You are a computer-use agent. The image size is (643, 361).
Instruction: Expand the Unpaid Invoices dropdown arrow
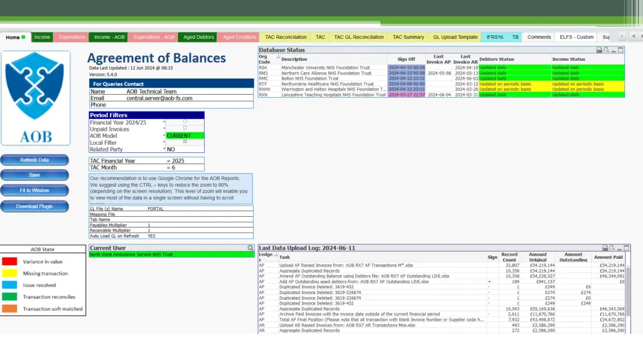click(164, 128)
